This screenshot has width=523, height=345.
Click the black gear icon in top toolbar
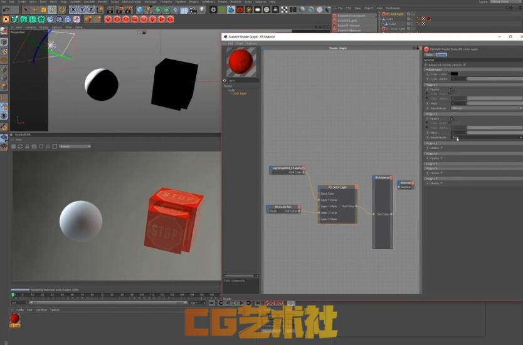point(213,9)
